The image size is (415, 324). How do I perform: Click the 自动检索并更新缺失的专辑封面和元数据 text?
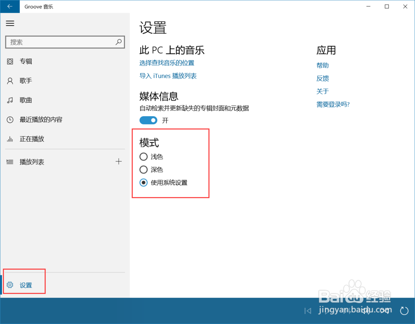click(194, 108)
